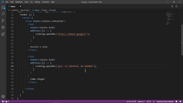This screenshot has height=103, width=183.
Task: Click the code minimap preview
Action: [x=170, y=18]
